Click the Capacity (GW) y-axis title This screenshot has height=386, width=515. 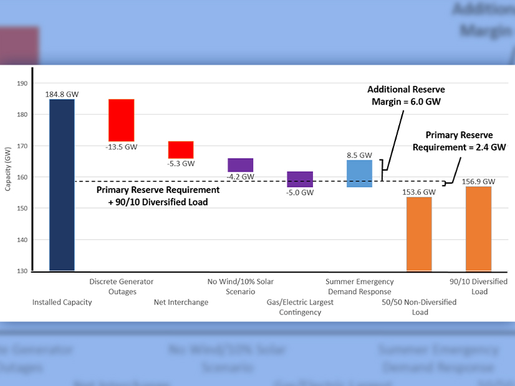(8, 176)
